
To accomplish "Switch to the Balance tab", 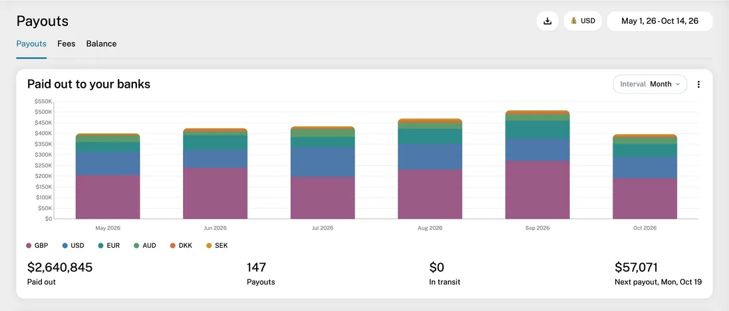I will 101,44.
